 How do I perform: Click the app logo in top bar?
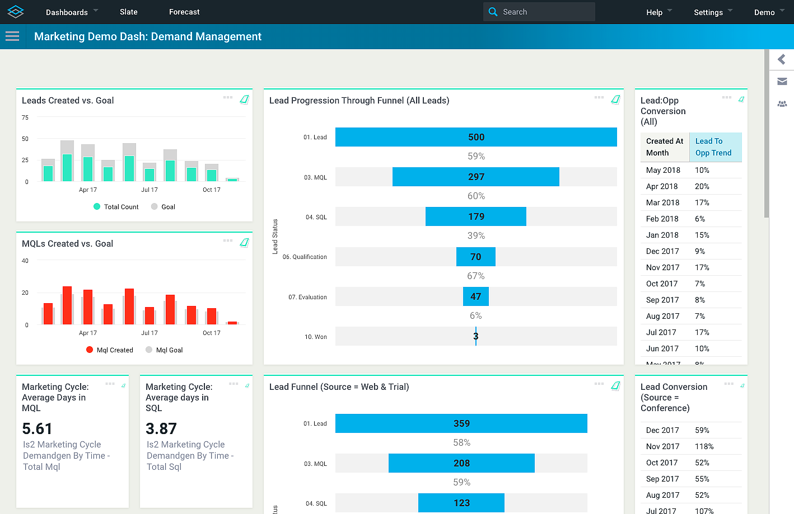pos(16,12)
